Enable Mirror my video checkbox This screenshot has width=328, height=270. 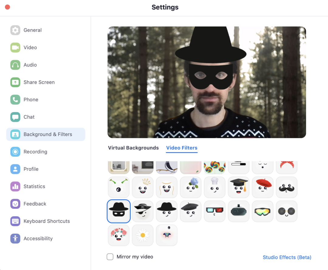(110, 257)
